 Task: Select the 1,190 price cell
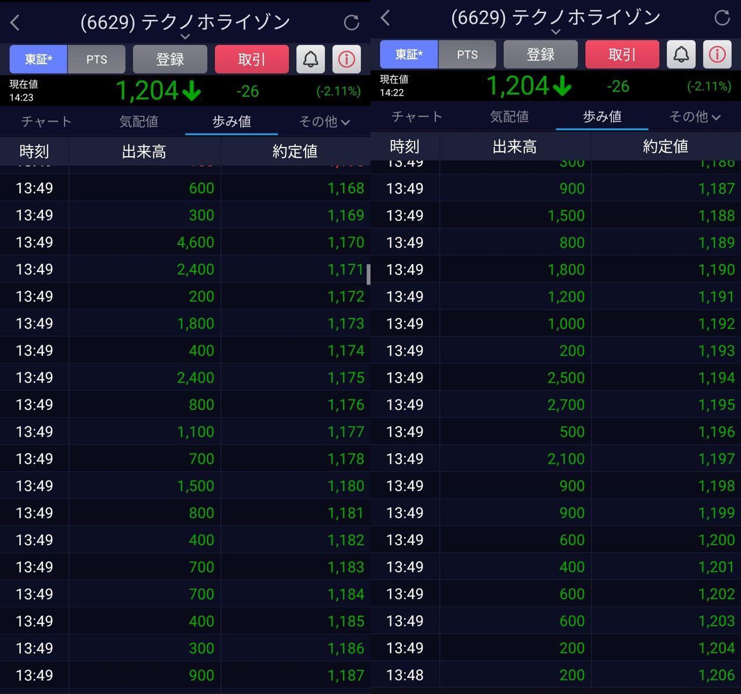point(666,270)
